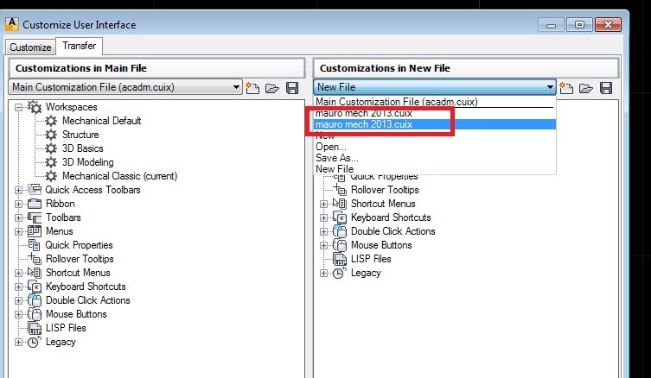Click the gear icon beside Mechanical Classic
651x378 pixels.
[x=51, y=176]
